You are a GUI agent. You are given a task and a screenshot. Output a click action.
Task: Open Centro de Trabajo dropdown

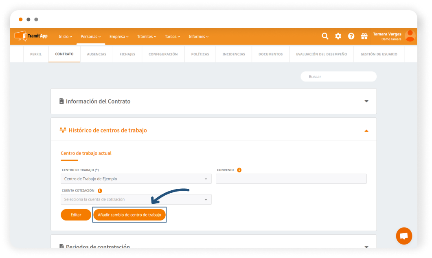pos(136,179)
